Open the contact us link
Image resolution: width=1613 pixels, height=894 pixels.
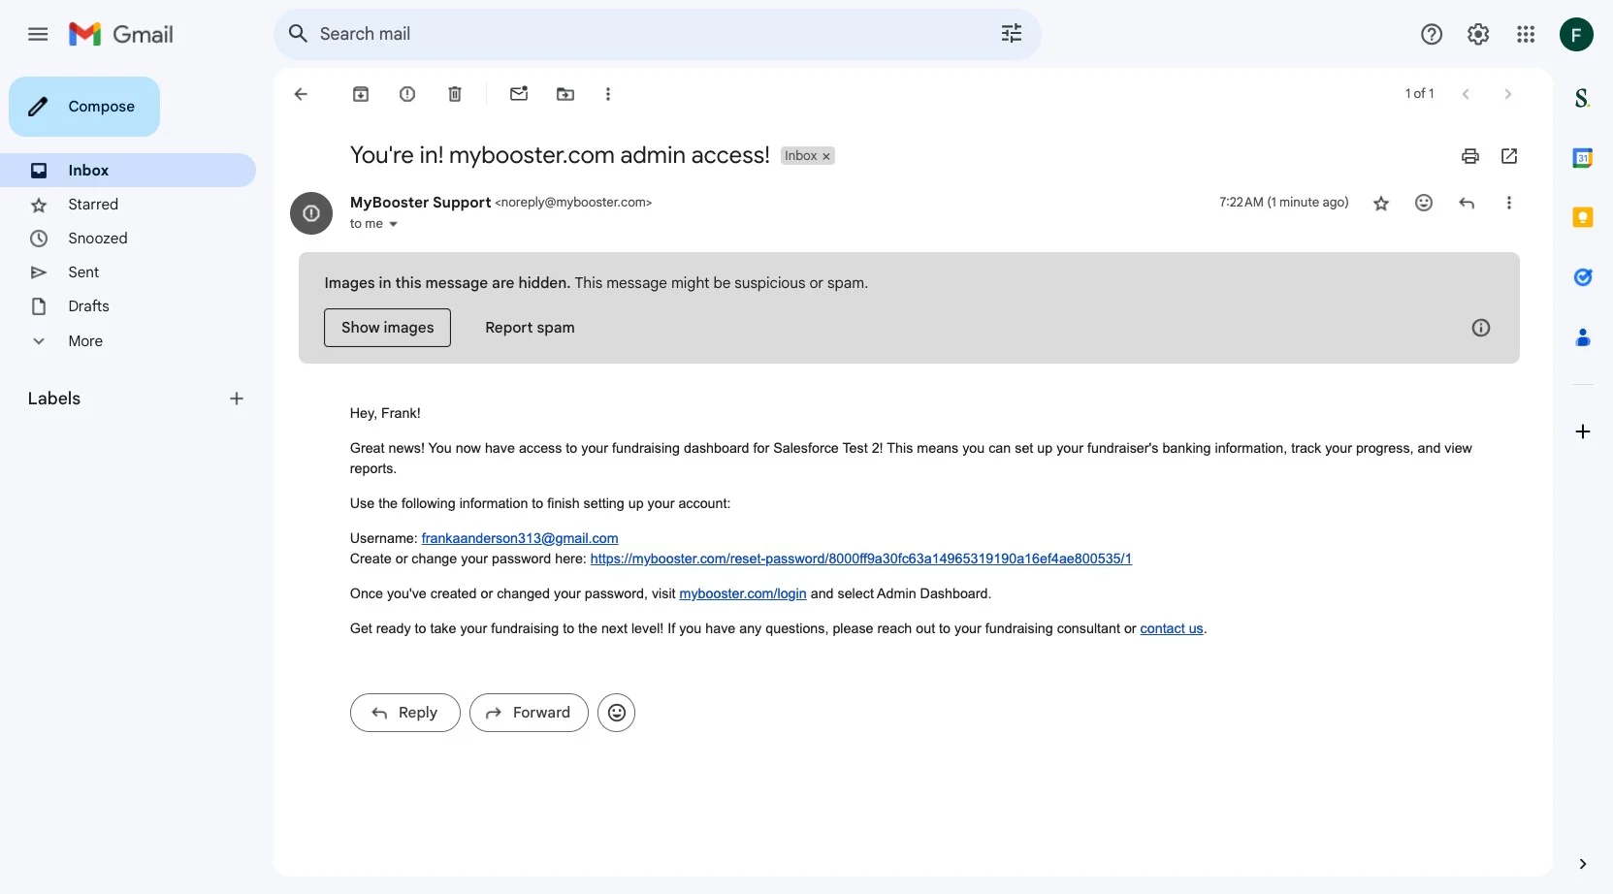tap(1172, 628)
